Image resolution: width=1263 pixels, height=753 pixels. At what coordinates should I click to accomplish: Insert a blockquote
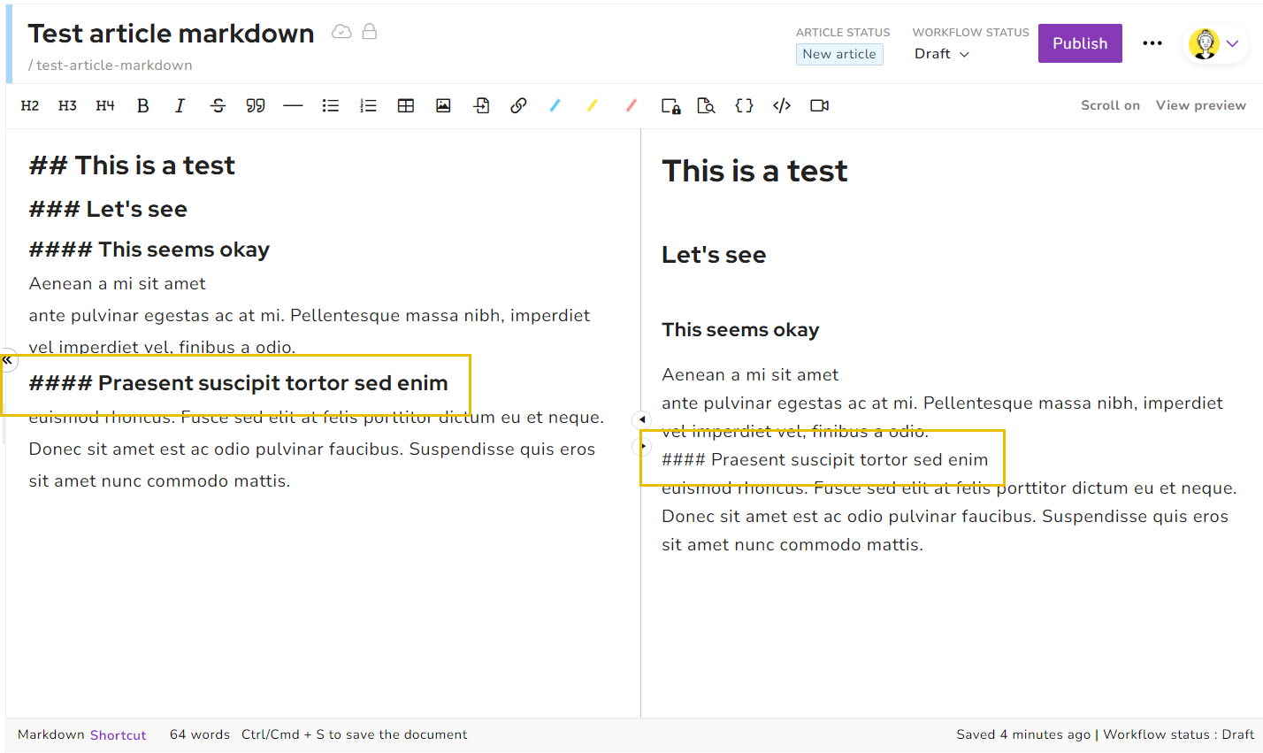point(256,106)
